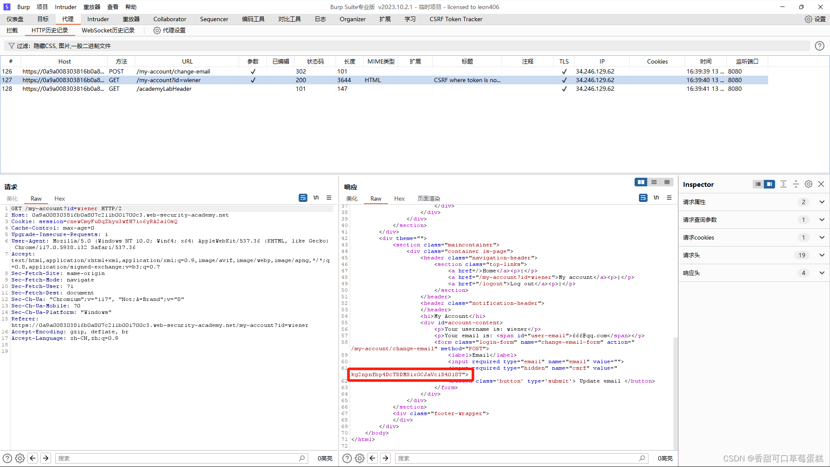Close the Inspector panel
The image size is (830, 467).
(x=821, y=184)
